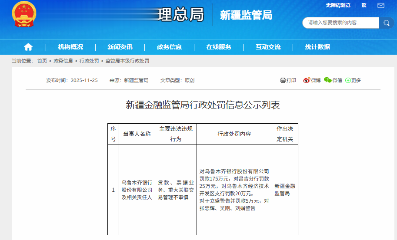The image size is (397, 240).
Task: Click the 作出决定机关 column header
Action: click(x=285, y=134)
